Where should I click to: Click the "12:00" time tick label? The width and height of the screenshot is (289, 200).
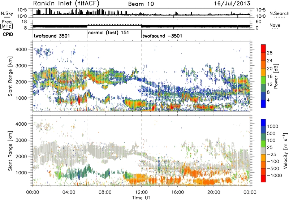click(141, 192)
